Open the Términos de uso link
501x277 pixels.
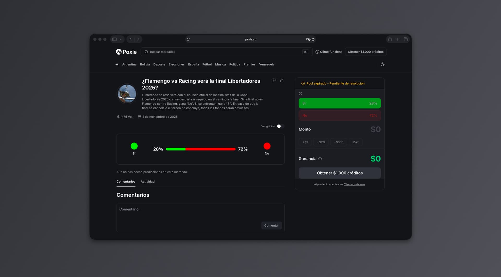tap(354, 184)
